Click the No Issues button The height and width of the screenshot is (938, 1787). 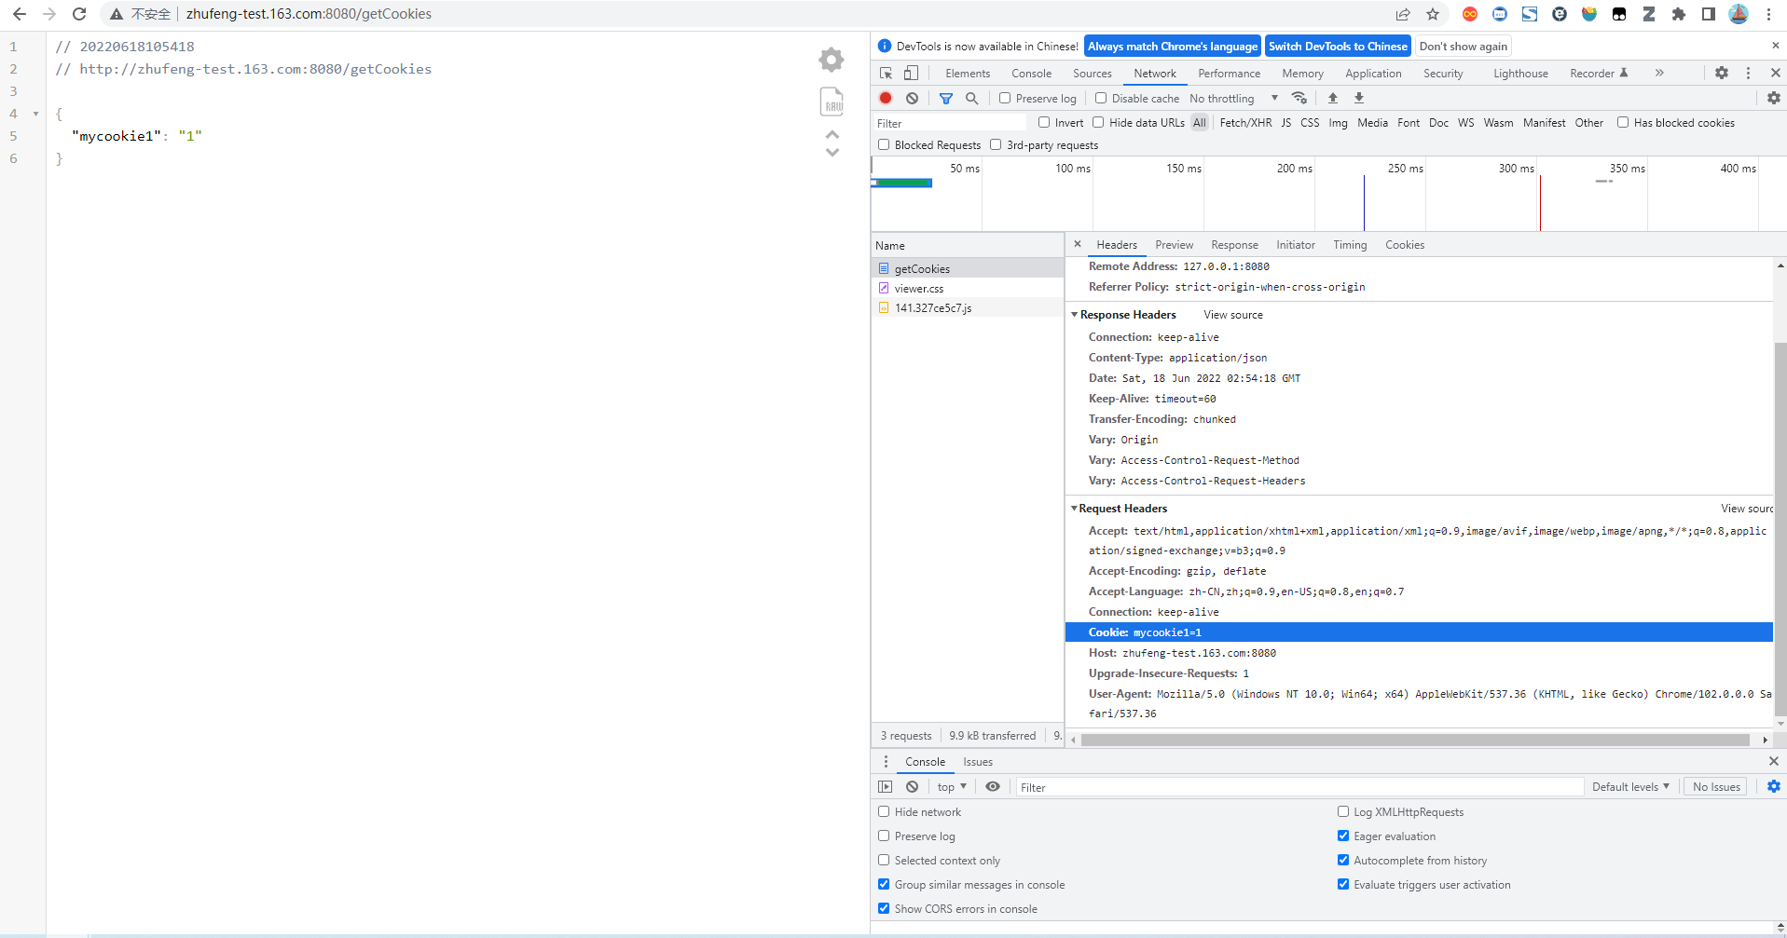coord(1716,787)
